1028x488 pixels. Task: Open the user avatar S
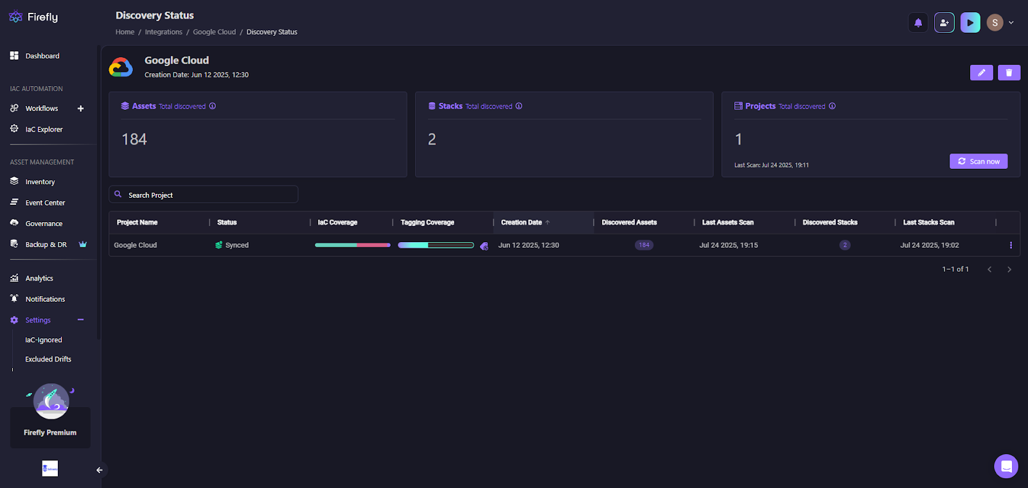(995, 22)
